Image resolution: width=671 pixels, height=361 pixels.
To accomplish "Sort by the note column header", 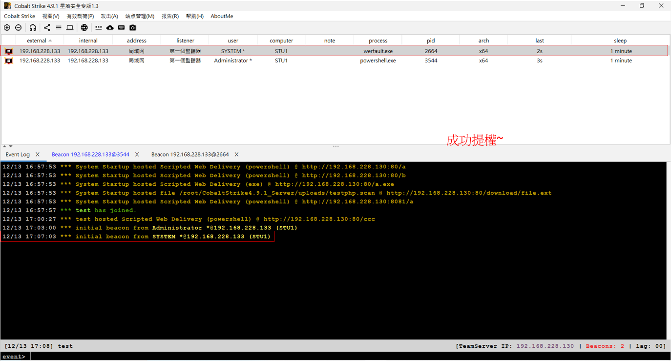I will [330, 40].
